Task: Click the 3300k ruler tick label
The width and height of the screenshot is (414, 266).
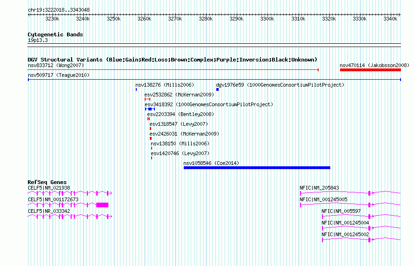Action: [267, 19]
